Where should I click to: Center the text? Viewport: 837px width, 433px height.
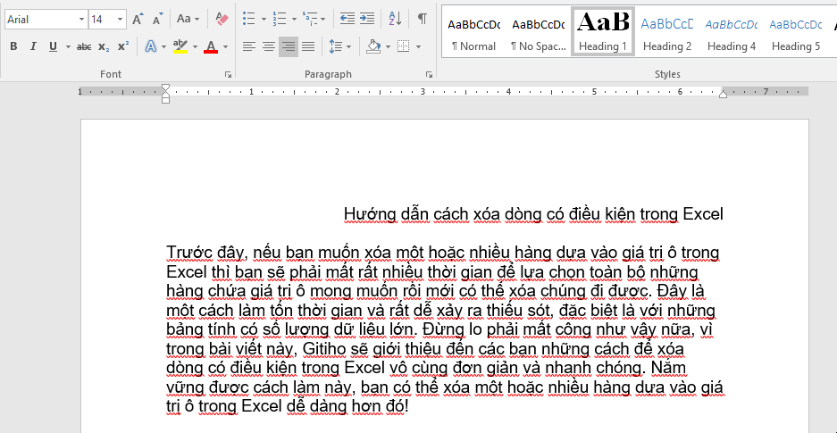click(269, 47)
